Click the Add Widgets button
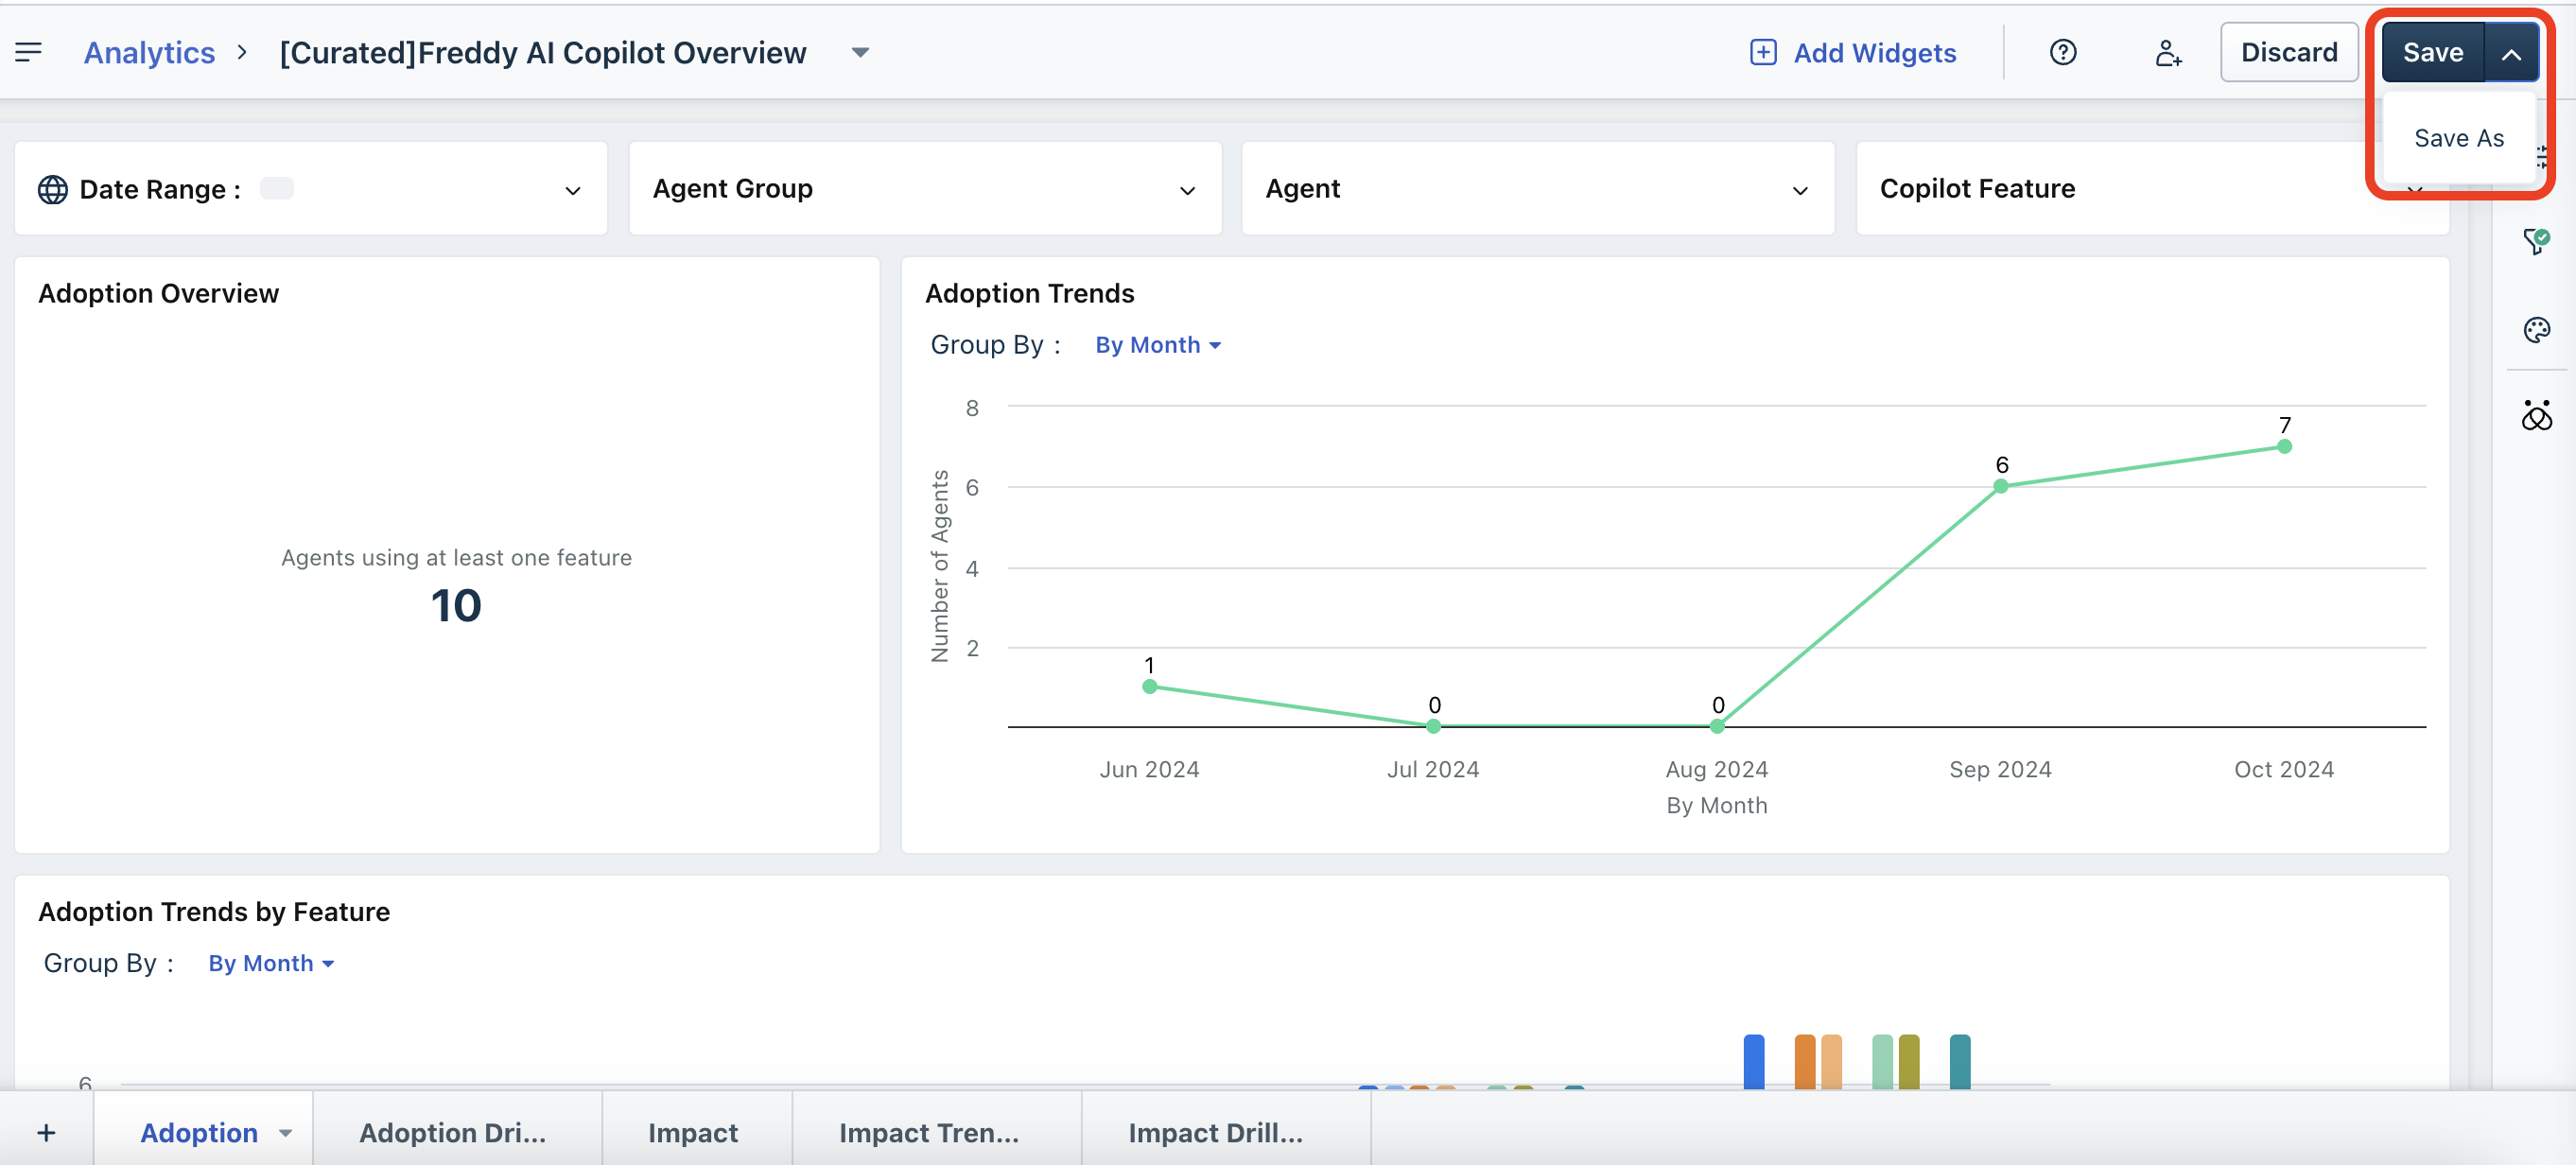 coord(1853,52)
